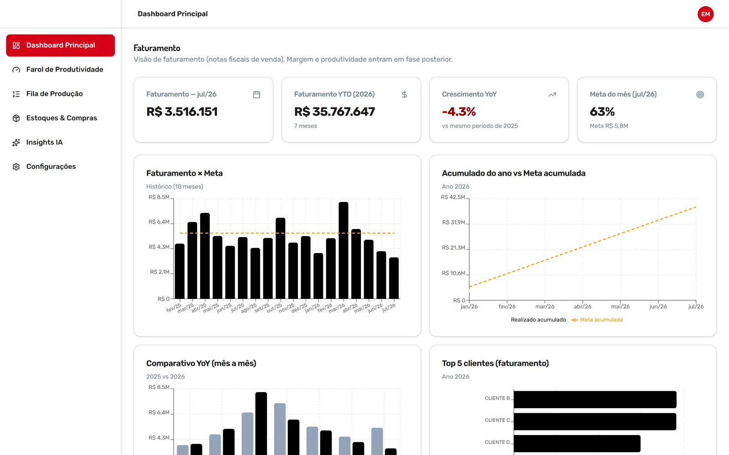Click the CLIENTE D bar

coord(577,444)
